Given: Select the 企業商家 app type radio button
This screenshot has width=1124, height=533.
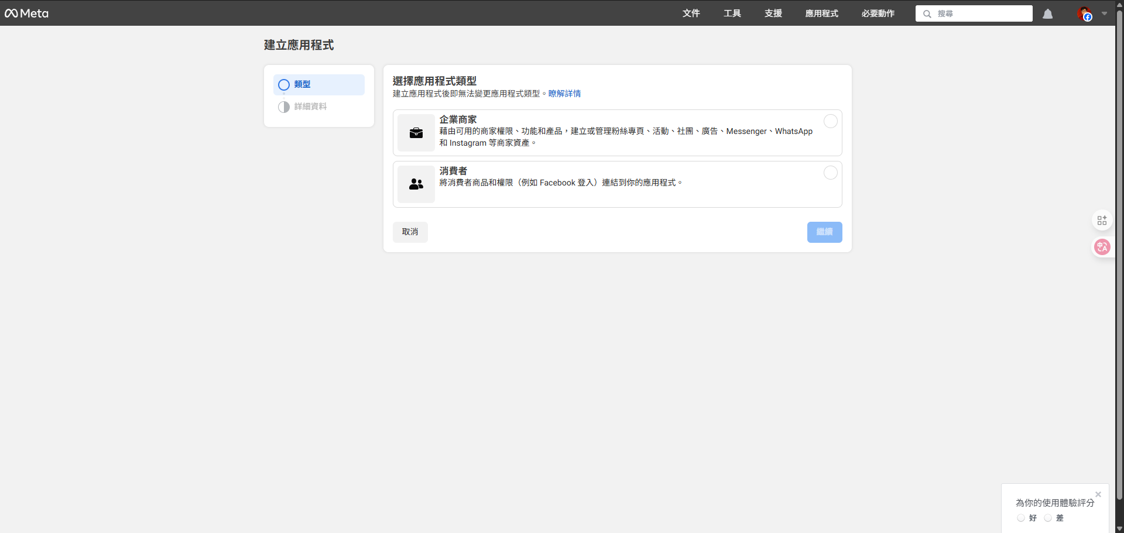Looking at the screenshot, I should click(x=831, y=121).
